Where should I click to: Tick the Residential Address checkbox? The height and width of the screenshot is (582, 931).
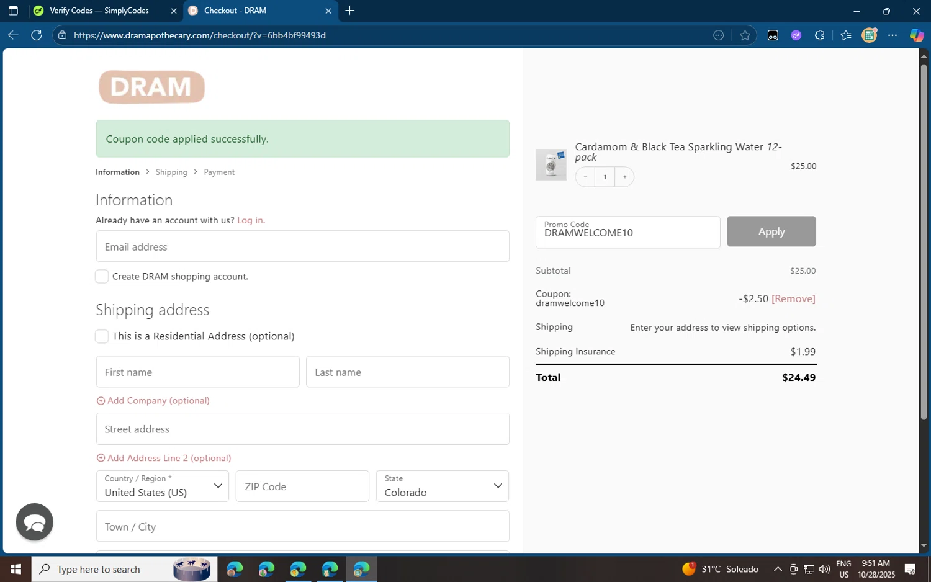click(x=102, y=336)
